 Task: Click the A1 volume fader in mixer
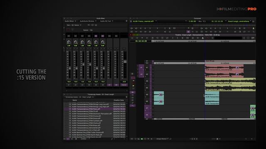tap(70, 68)
